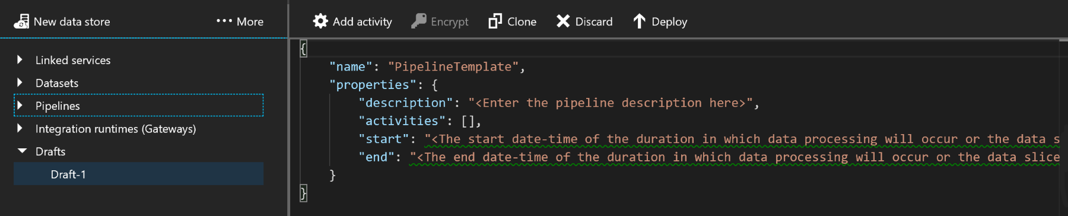Screen dimensions: 1068x216
Task: Click the Clone button label
Action: click(522, 21)
